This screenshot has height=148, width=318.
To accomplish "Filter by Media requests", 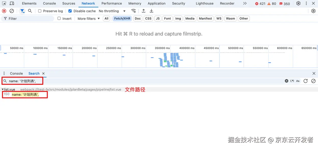I will click(x=190, y=19).
